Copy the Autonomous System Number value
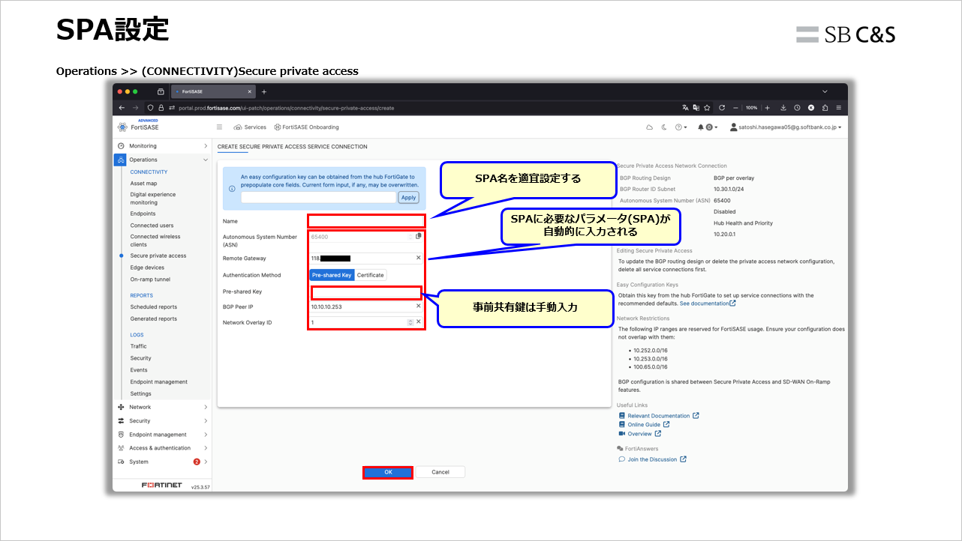 pos(419,236)
